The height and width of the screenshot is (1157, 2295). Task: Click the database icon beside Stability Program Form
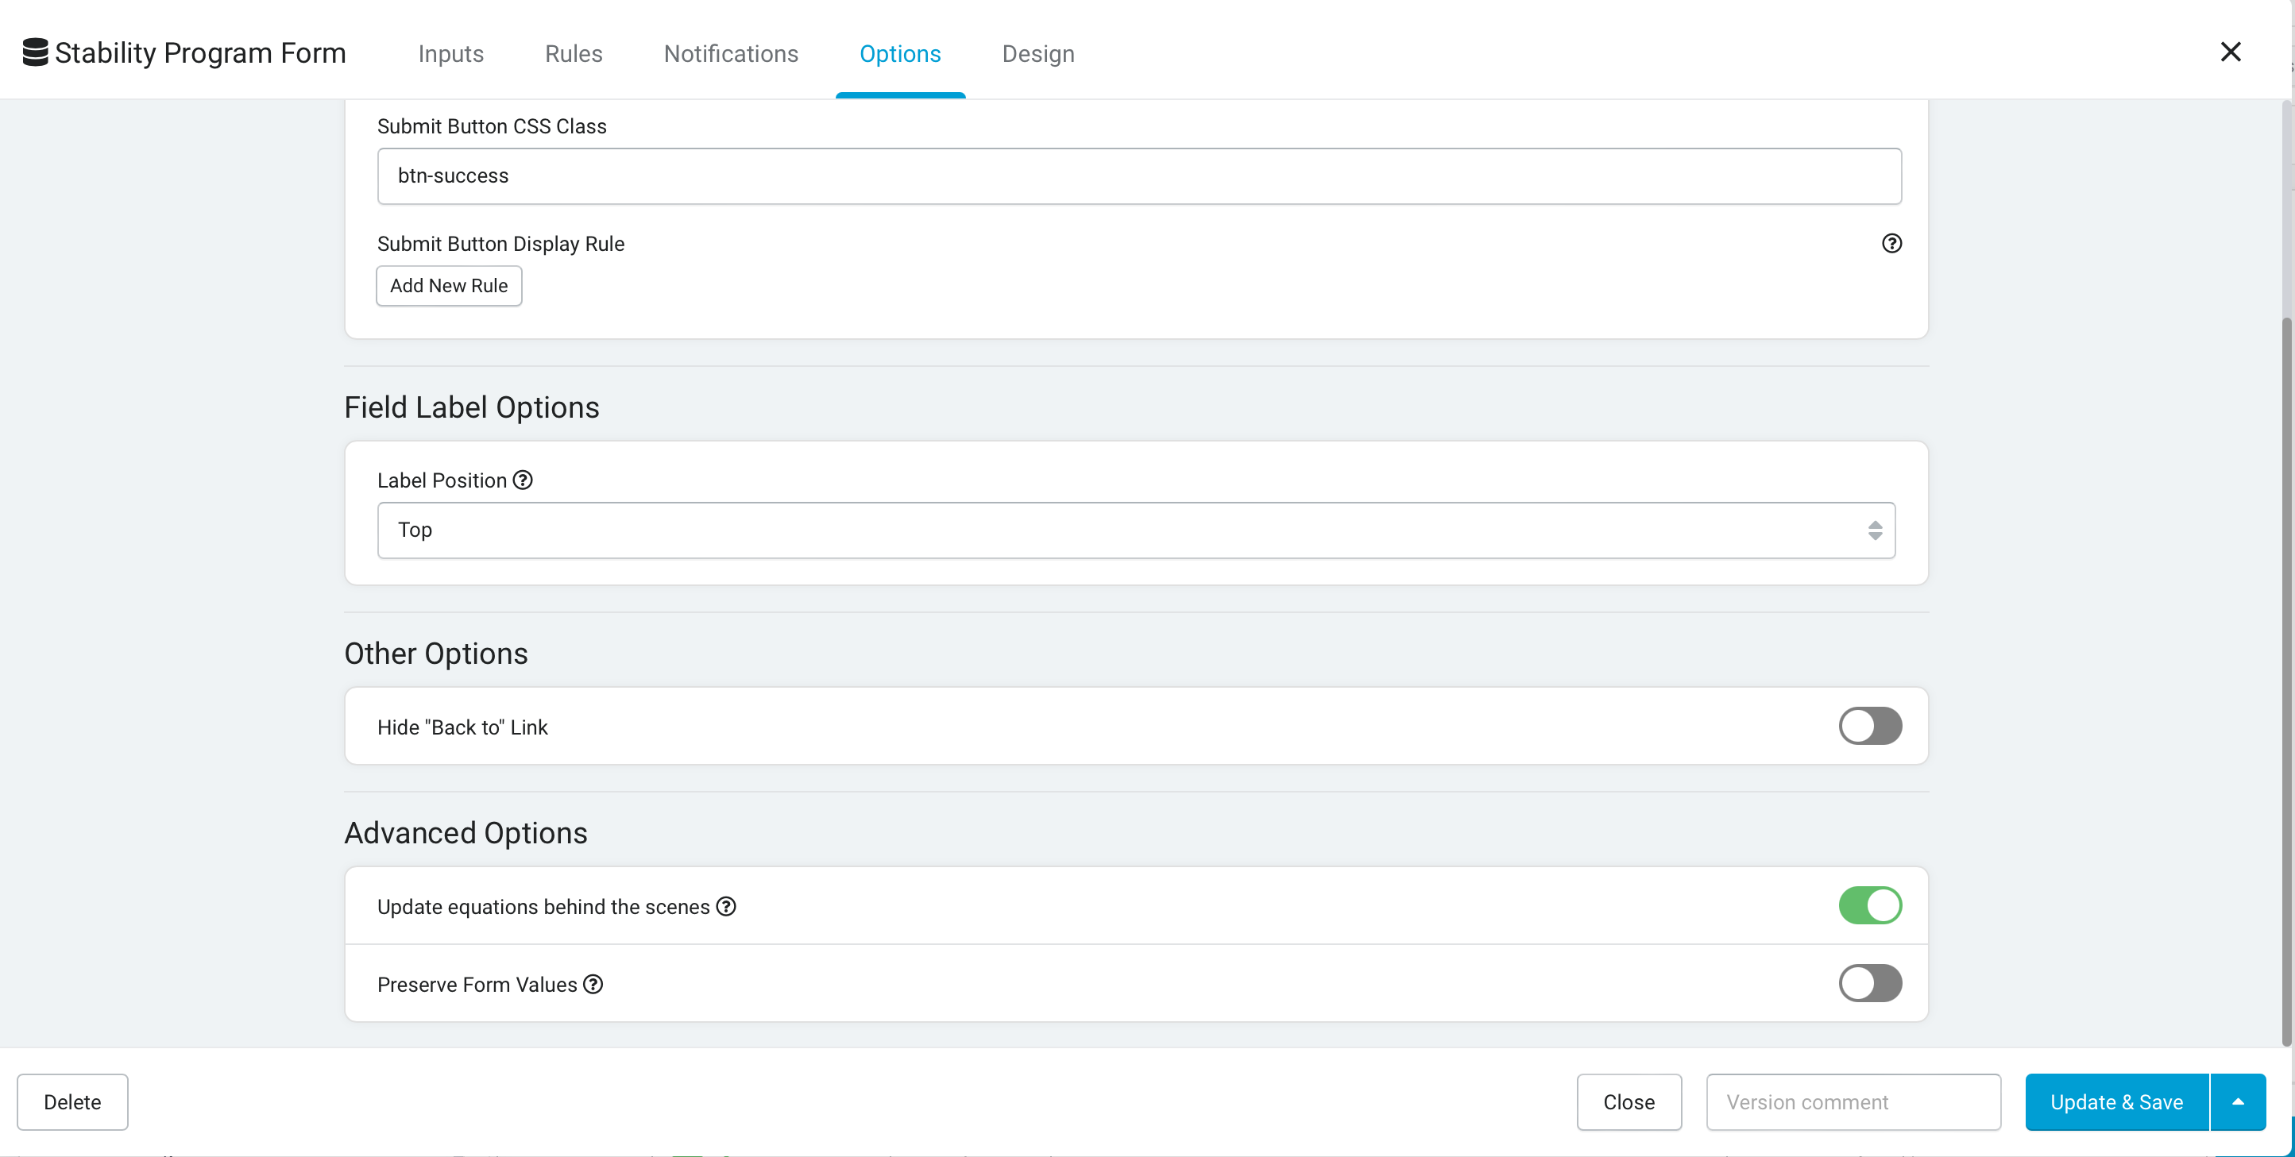point(35,52)
